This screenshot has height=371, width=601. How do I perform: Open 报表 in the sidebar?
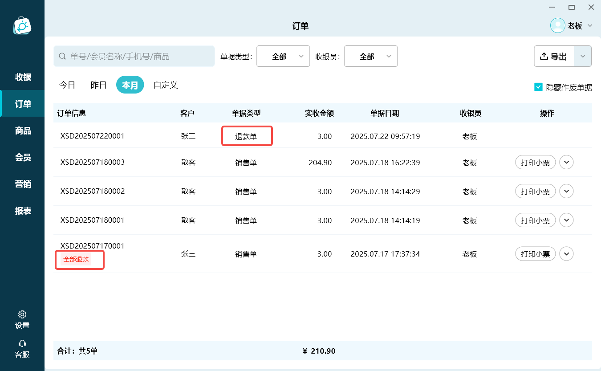(x=23, y=211)
